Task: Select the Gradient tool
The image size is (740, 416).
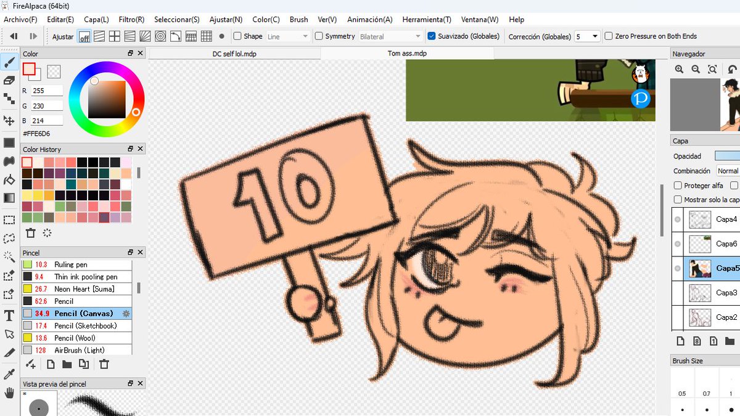Action: pos(9,198)
